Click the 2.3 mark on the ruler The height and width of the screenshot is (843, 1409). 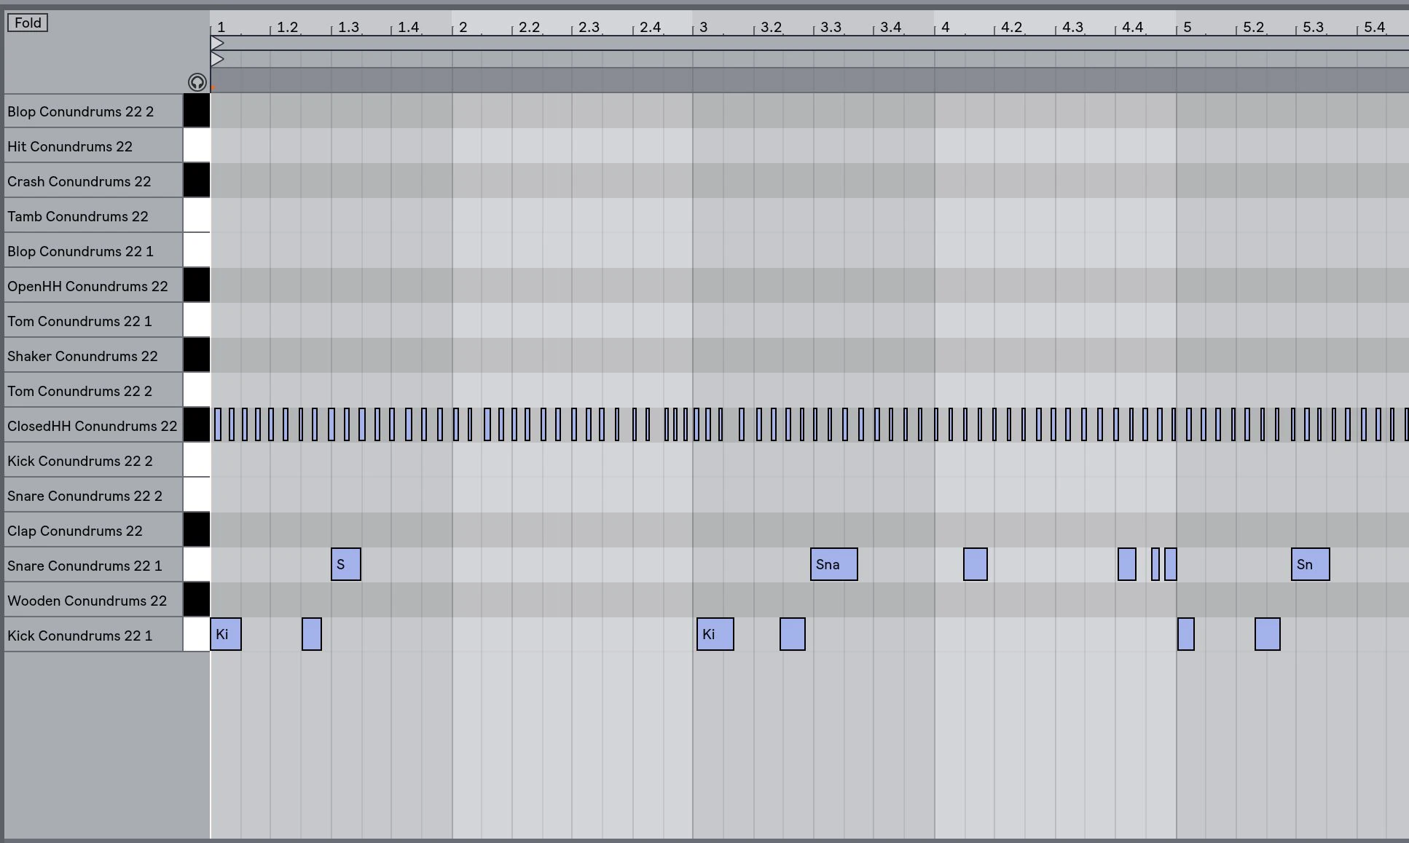click(x=589, y=28)
